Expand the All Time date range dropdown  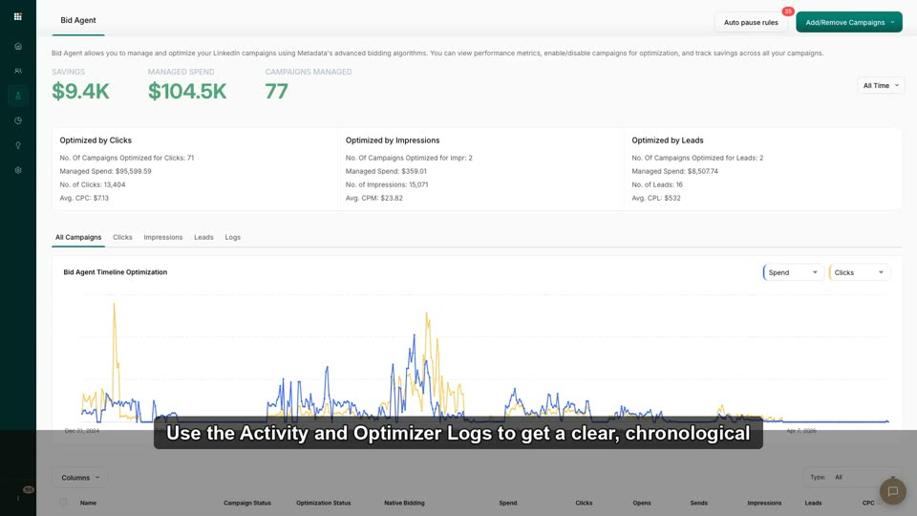881,85
